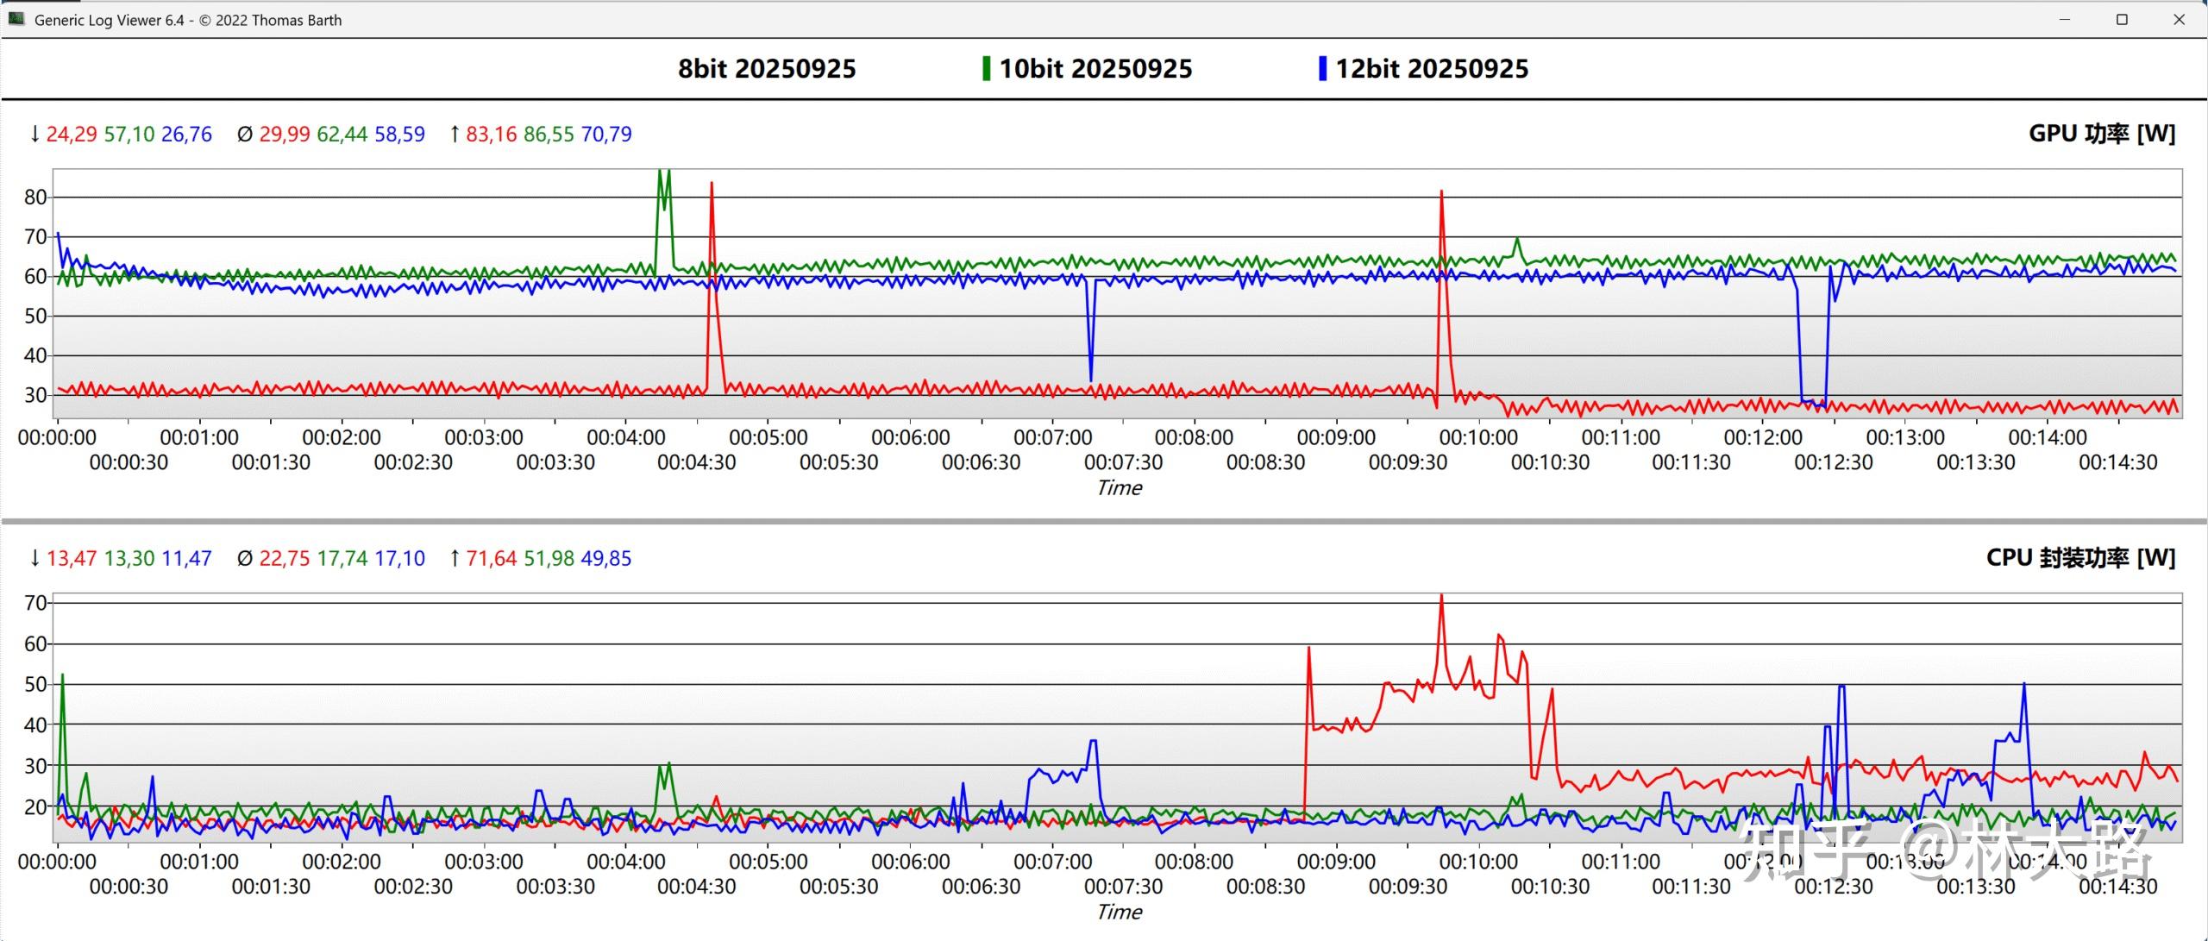Click the 00:09:00 time marker in the CPU chart
The height and width of the screenshot is (941, 2208).
[x=1336, y=861]
